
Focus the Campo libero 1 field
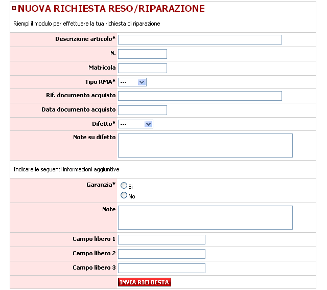(x=161, y=240)
